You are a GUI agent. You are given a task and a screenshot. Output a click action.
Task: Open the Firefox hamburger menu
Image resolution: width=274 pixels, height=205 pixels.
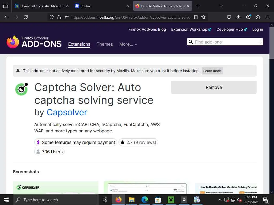click(268, 17)
